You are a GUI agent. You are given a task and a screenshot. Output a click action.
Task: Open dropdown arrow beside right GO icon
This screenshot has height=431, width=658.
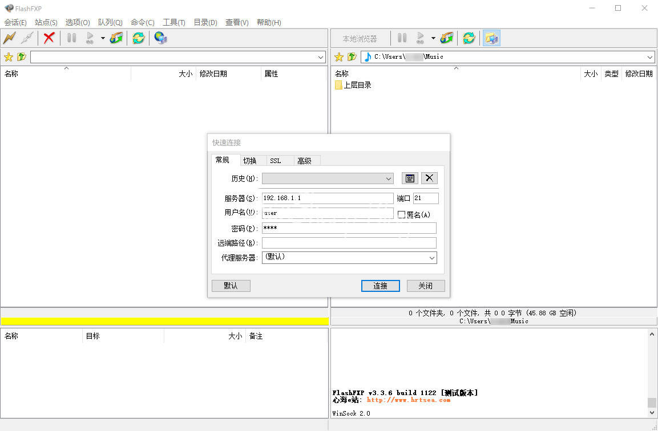pyautogui.click(x=433, y=38)
